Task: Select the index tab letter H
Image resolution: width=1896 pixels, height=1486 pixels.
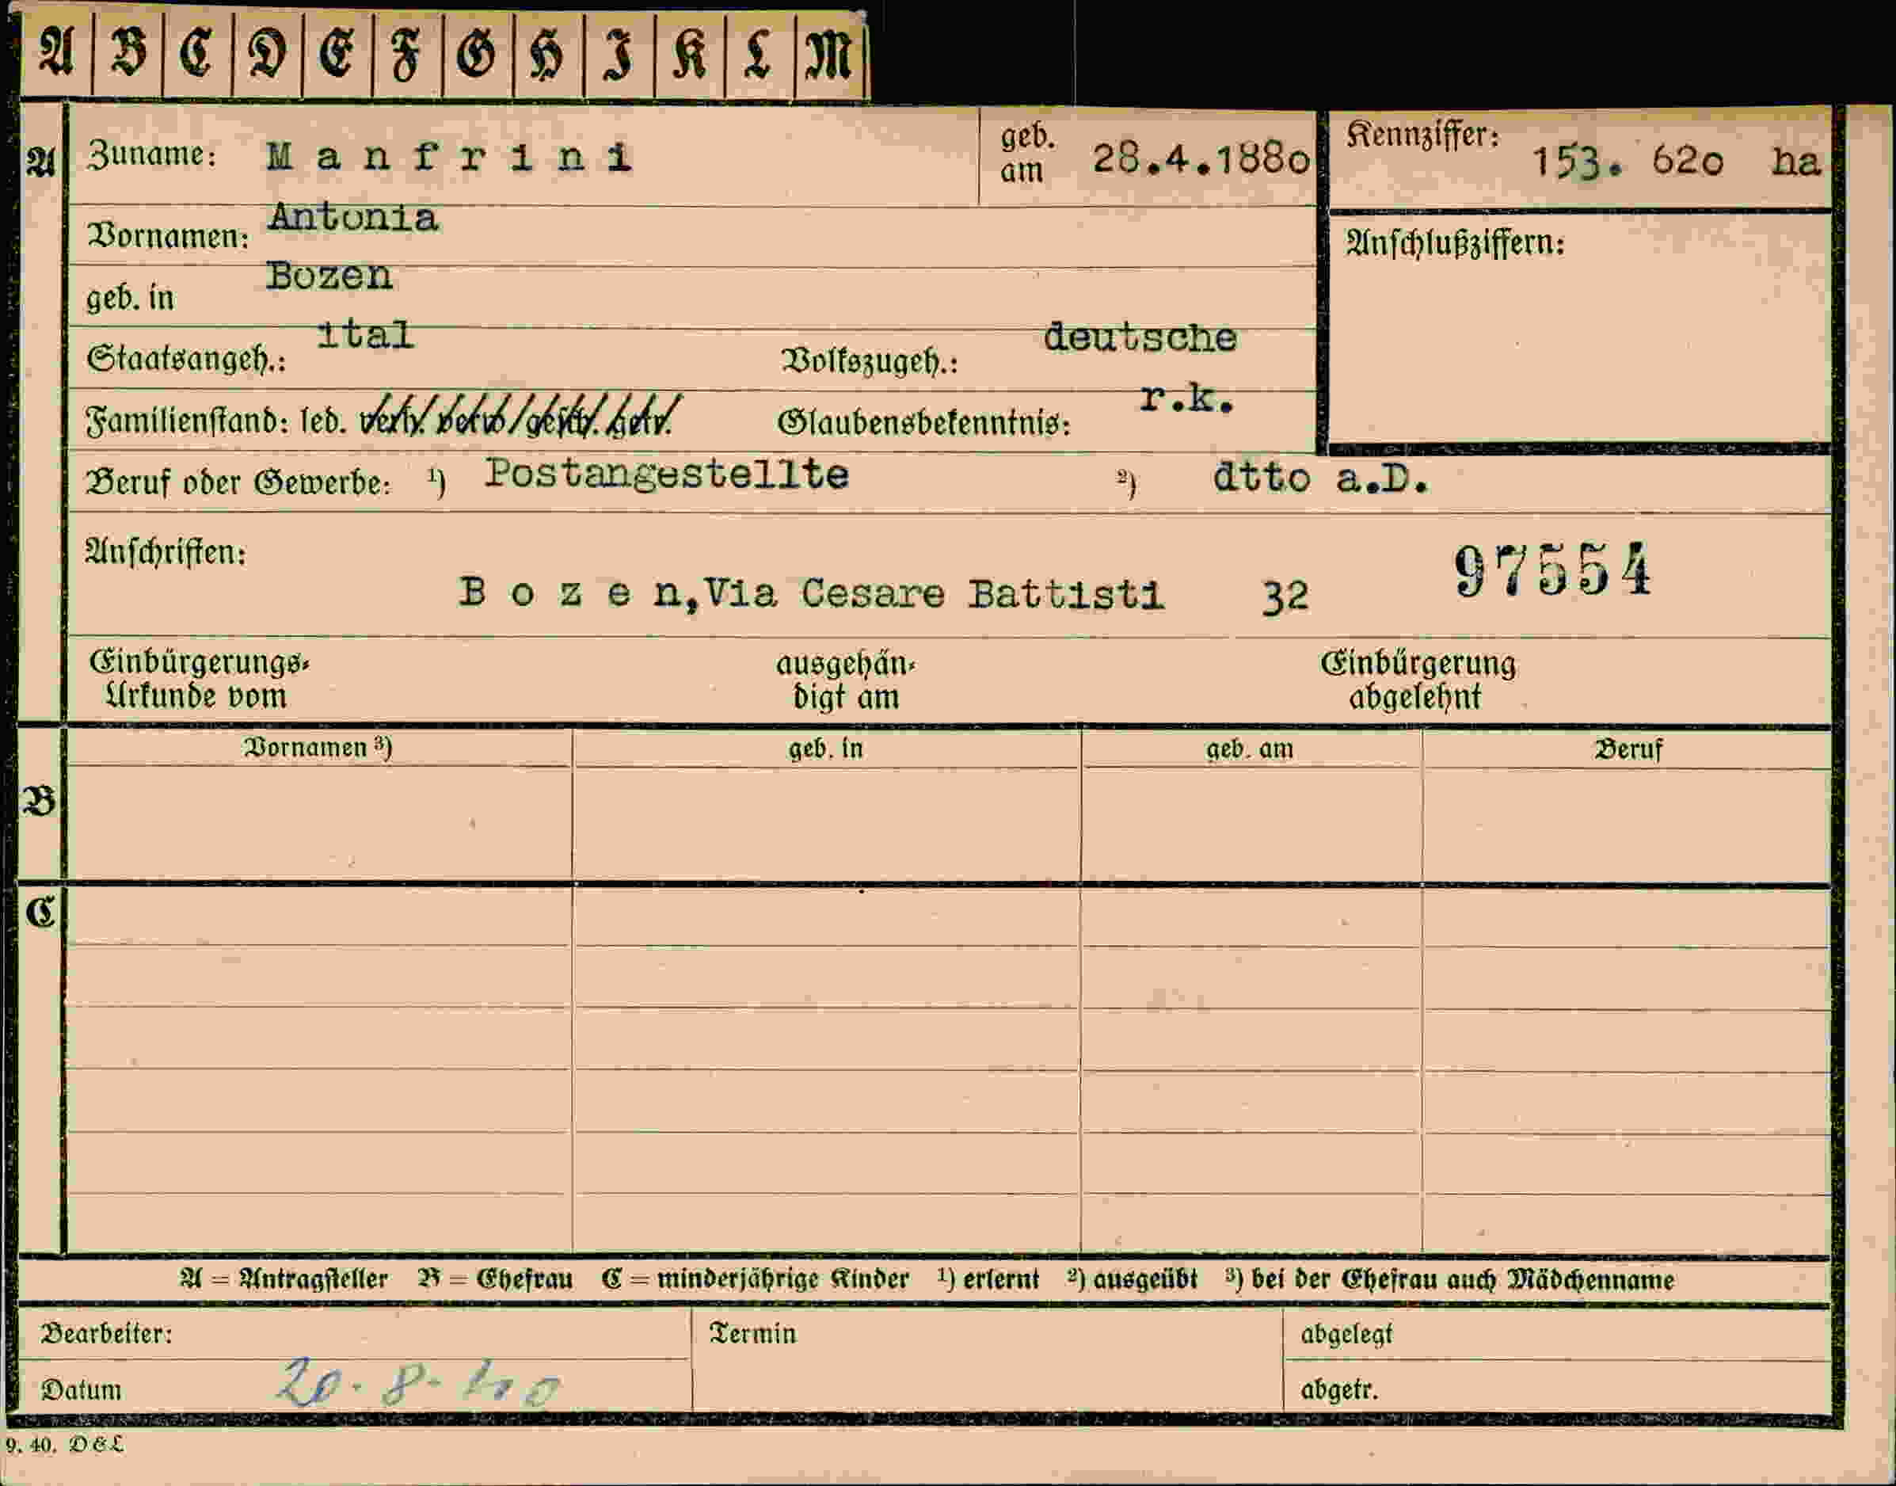Action: (x=548, y=55)
